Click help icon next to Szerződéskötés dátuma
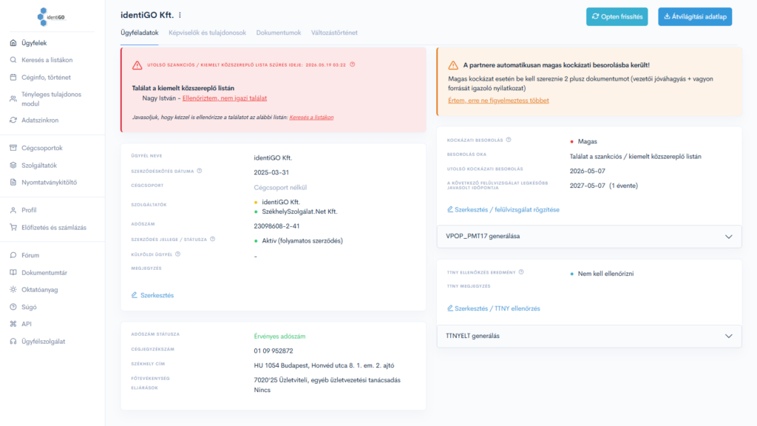Viewport: 757px width, 426px height. click(200, 171)
